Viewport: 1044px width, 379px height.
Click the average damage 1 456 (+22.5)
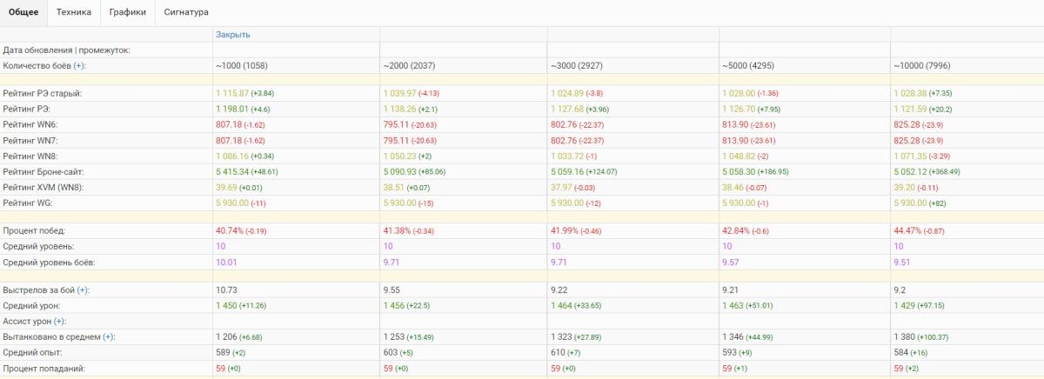[409, 306]
